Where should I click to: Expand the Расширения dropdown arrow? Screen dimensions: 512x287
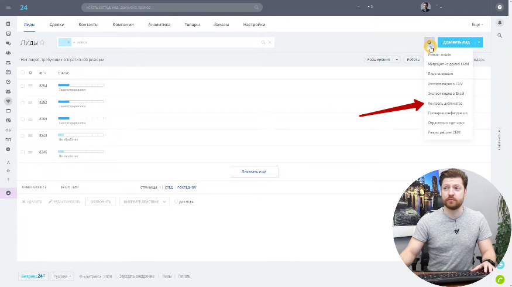397,60
